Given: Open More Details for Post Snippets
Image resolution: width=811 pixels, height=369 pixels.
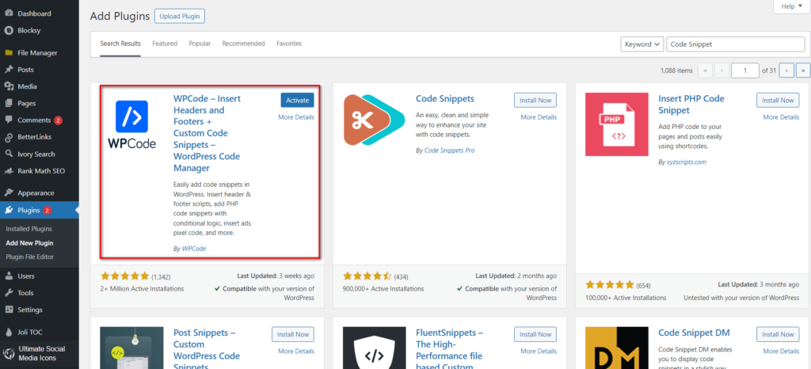Looking at the screenshot, I should pyautogui.click(x=296, y=352).
